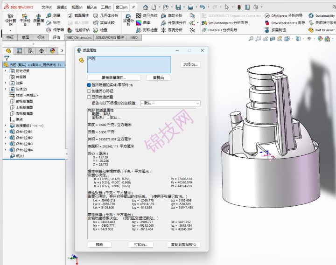
Task: Enable 创建质心特征 checkbox
Action: (x=89, y=91)
